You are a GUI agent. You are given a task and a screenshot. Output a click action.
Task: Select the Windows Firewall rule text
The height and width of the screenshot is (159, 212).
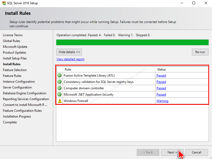click(x=76, y=101)
